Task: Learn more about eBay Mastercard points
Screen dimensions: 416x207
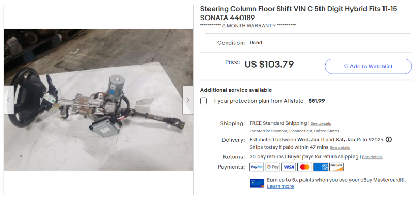Action: coord(280,186)
